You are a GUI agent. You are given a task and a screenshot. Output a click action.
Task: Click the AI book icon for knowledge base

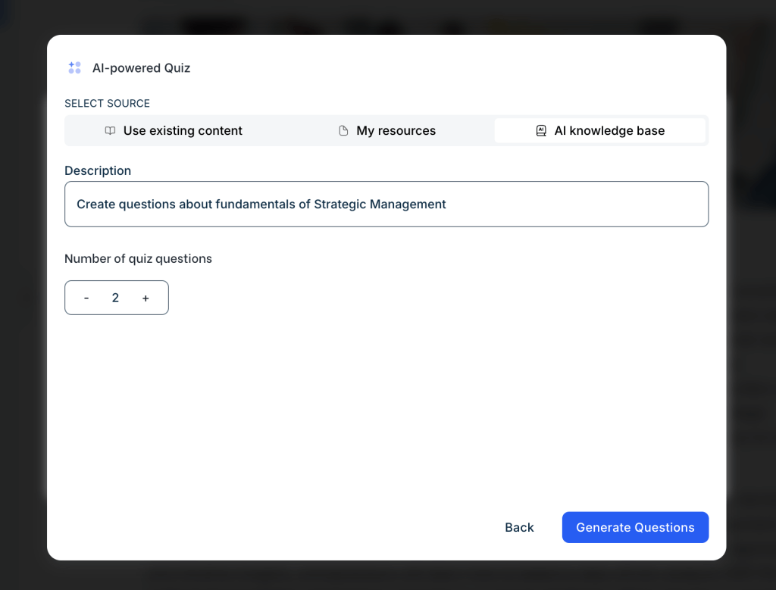pos(541,131)
